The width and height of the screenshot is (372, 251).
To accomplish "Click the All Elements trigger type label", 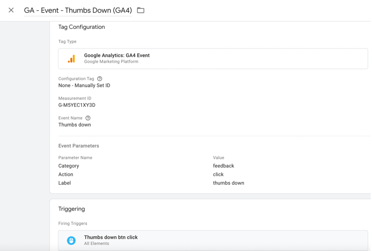I will 97,244.
